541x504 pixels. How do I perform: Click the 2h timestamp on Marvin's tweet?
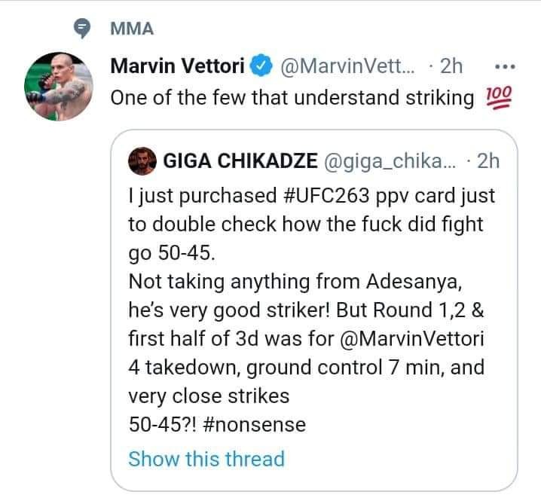click(x=451, y=66)
